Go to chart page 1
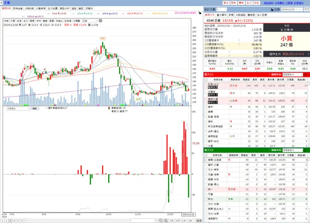The image size is (310, 223). 3,220
